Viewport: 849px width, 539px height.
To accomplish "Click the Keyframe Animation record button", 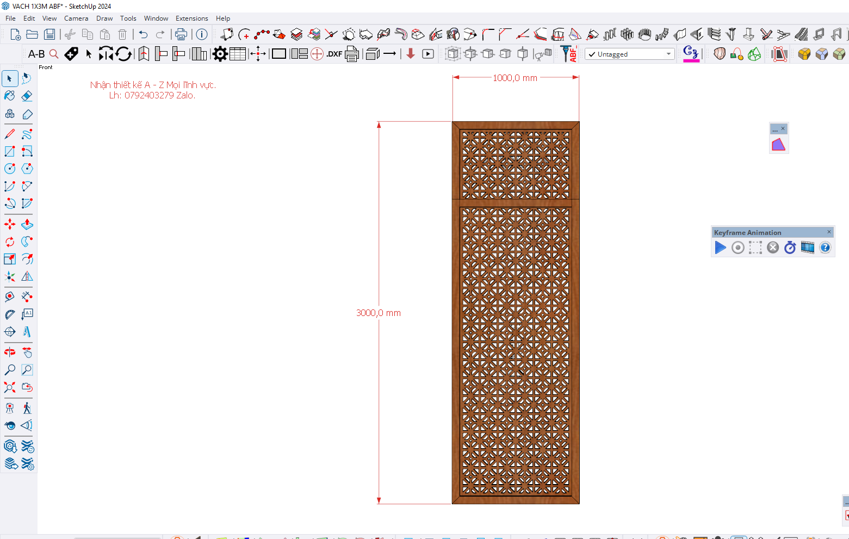I will pos(738,247).
